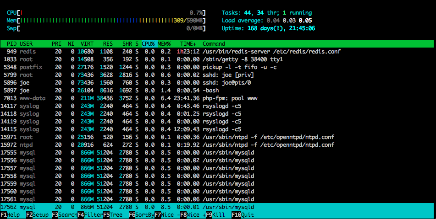
Task: Activate F3 Search function
Action: pyautogui.click(x=64, y=215)
